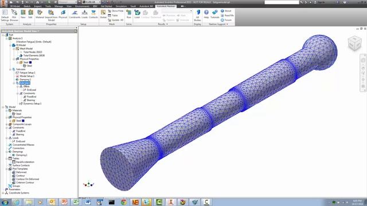Image resolution: width=367 pixels, height=206 pixels.
Task: Click the Edit analysis icon
Action: (30, 14)
